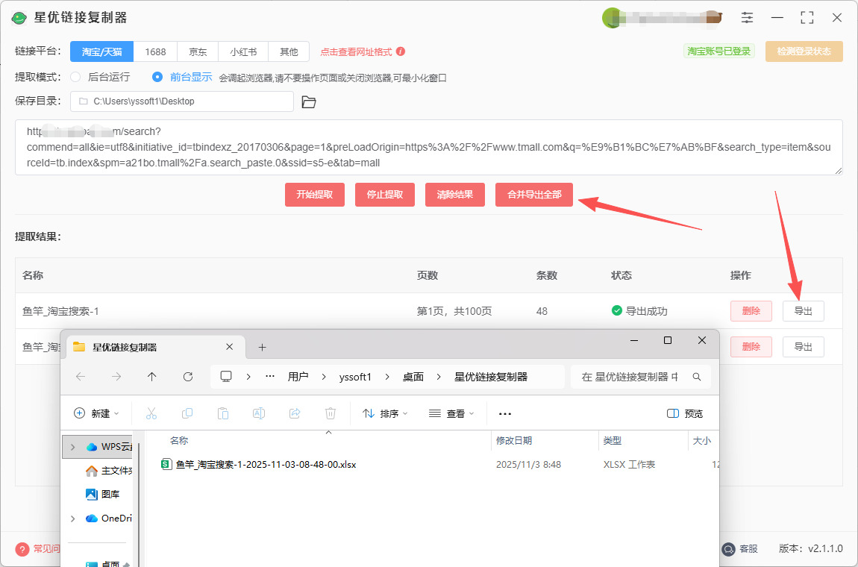Click the PC monitor icon in address bar
Viewport: 858px width, 567px height.
click(226, 377)
